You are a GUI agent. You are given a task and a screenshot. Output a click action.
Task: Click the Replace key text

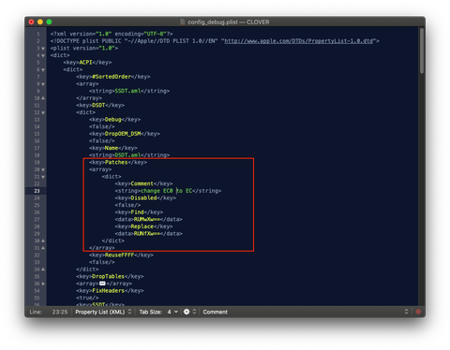pos(142,226)
